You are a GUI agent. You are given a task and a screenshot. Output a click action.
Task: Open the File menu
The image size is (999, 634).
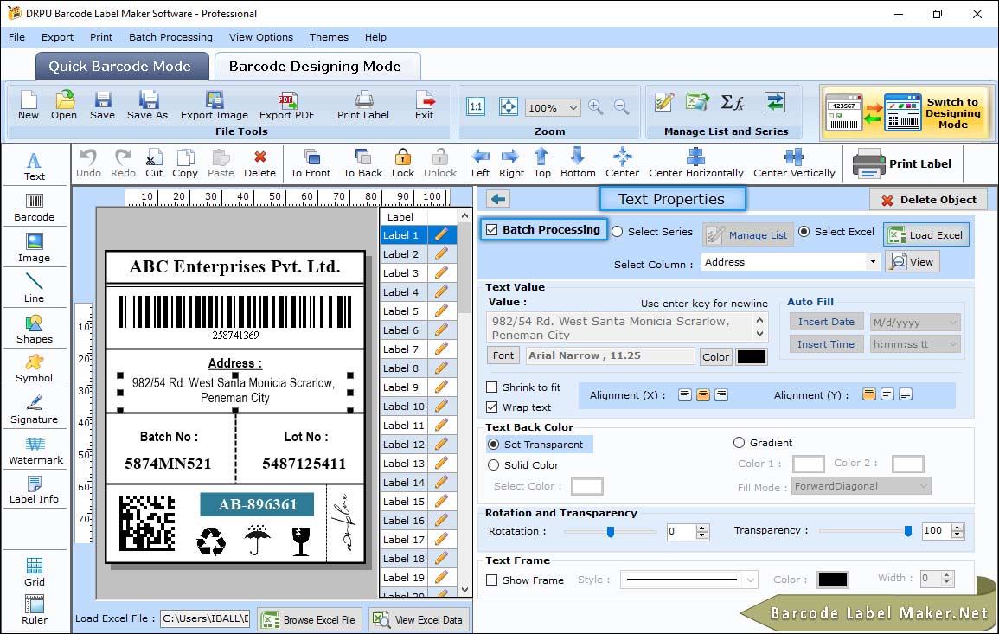[16, 37]
